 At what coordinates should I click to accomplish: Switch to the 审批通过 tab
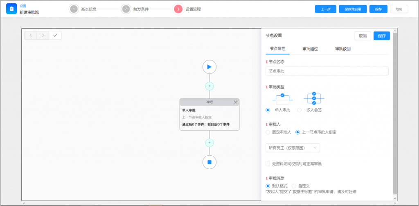coord(310,49)
